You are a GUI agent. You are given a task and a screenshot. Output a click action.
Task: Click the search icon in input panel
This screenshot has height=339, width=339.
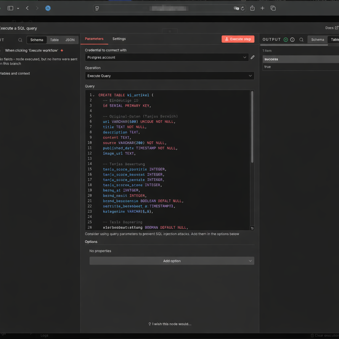click(x=20, y=40)
